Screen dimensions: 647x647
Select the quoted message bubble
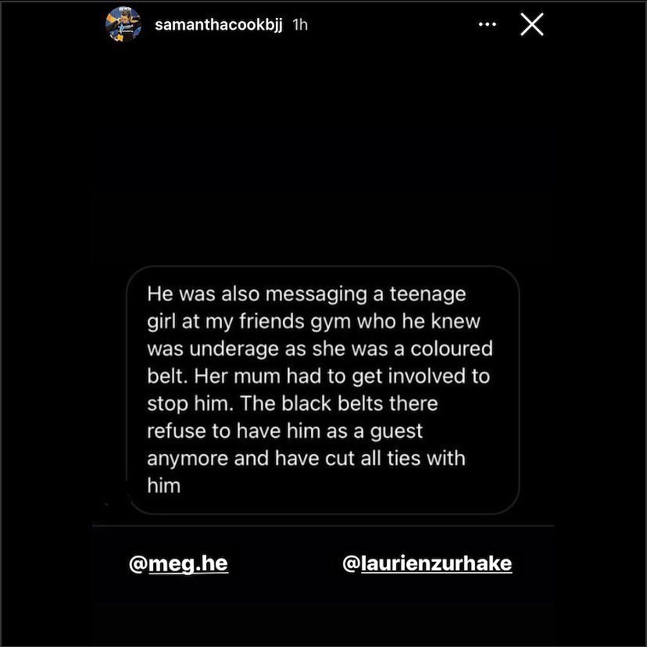[323, 390]
